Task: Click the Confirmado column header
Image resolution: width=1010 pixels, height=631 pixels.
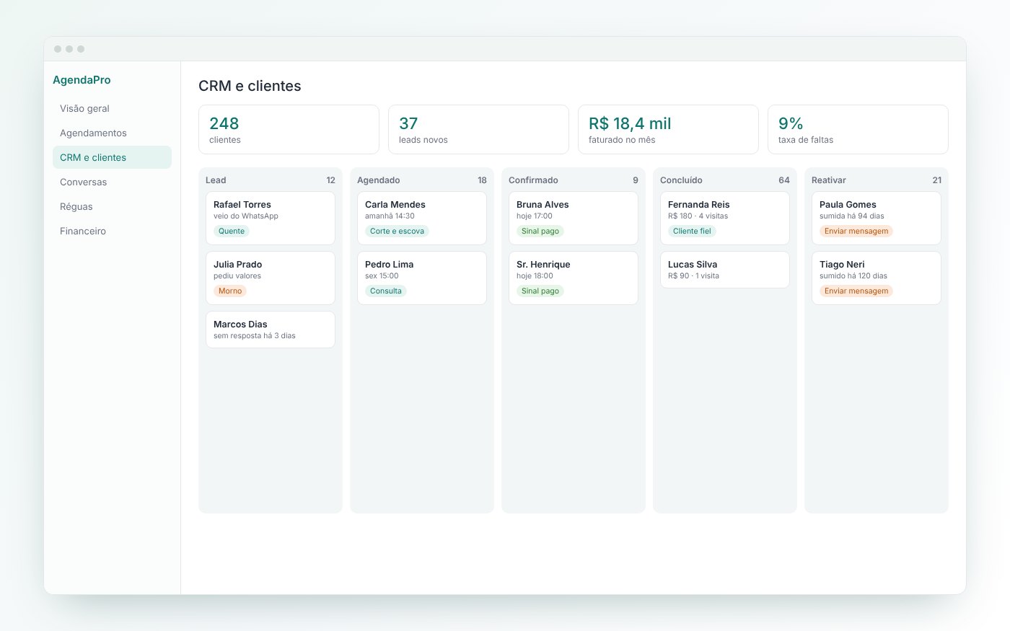Action: (533, 180)
